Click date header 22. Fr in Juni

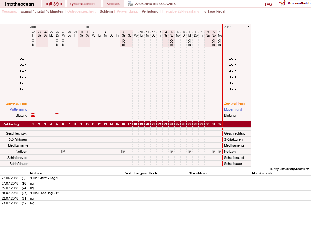tap(33, 34)
